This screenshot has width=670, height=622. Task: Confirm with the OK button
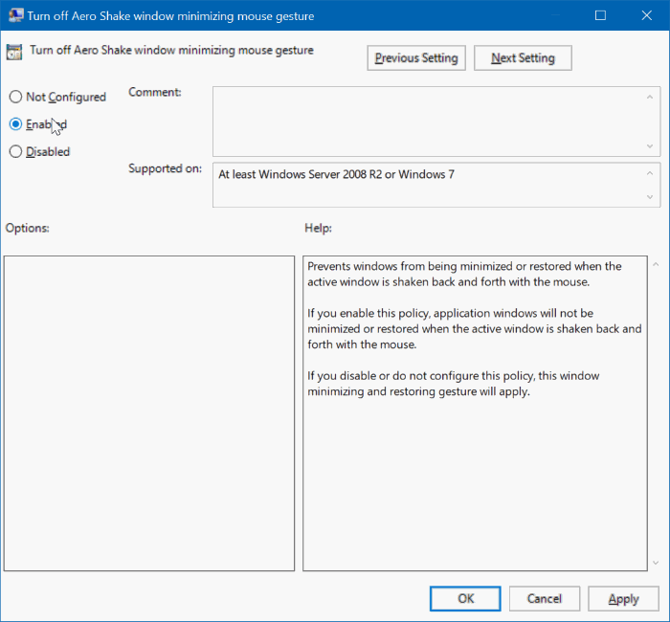click(x=465, y=598)
